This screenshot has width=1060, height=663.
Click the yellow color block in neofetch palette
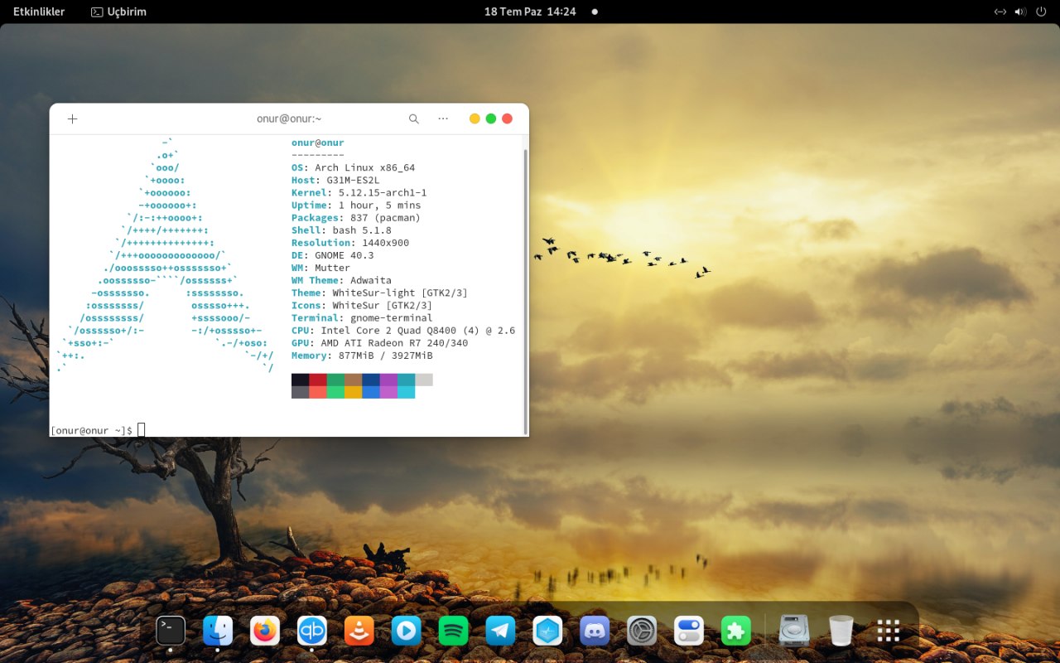[353, 392]
